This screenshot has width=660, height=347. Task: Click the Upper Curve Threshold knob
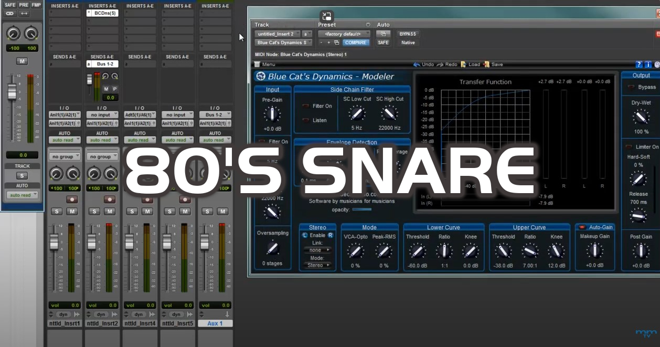503,251
